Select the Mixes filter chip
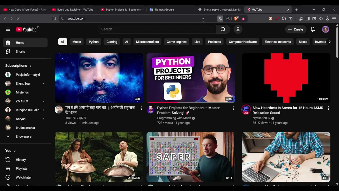339x191 pixels. point(303,42)
